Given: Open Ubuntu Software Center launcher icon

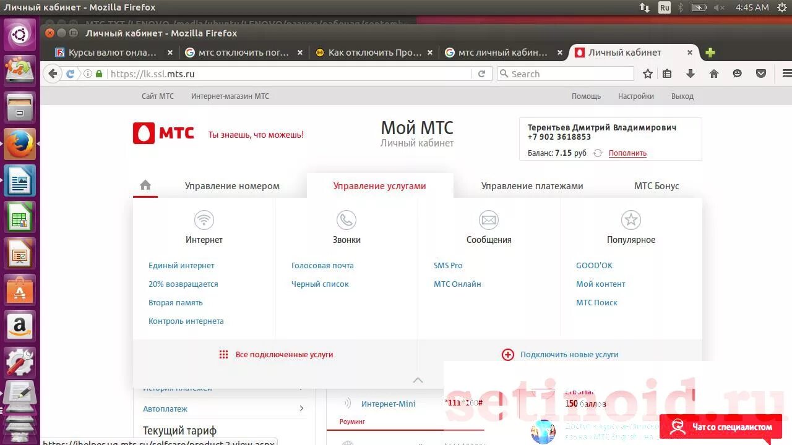Looking at the screenshot, I should pos(20,289).
